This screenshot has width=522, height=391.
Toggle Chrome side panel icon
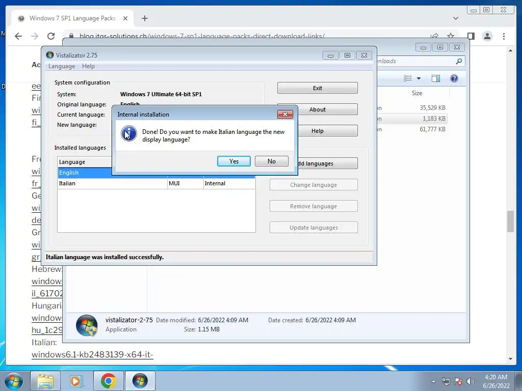[471, 36]
